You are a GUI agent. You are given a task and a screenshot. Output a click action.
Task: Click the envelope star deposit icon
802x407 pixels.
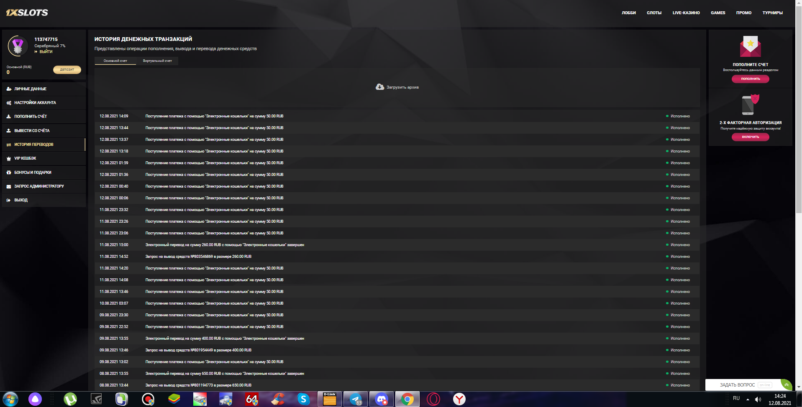(x=750, y=46)
